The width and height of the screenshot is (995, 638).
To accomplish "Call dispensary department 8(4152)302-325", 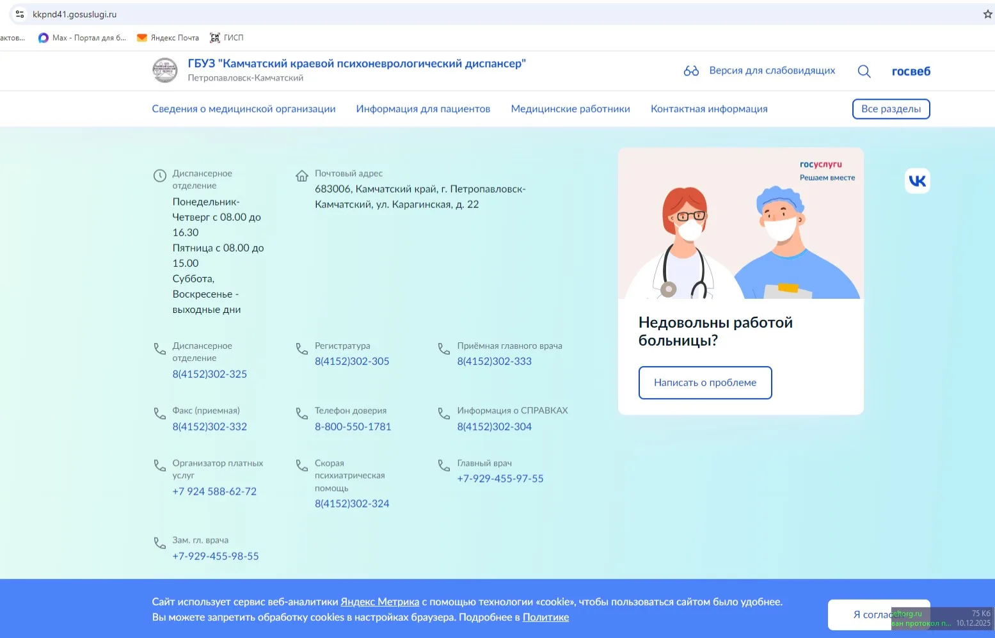I will pyautogui.click(x=210, y=374).
